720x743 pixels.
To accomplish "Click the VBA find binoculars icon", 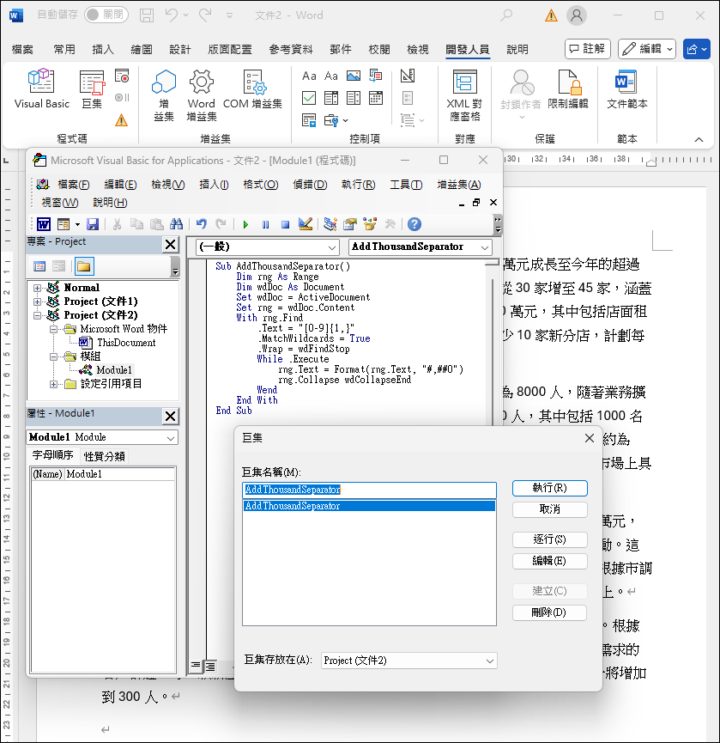I will tap(176, 224).
